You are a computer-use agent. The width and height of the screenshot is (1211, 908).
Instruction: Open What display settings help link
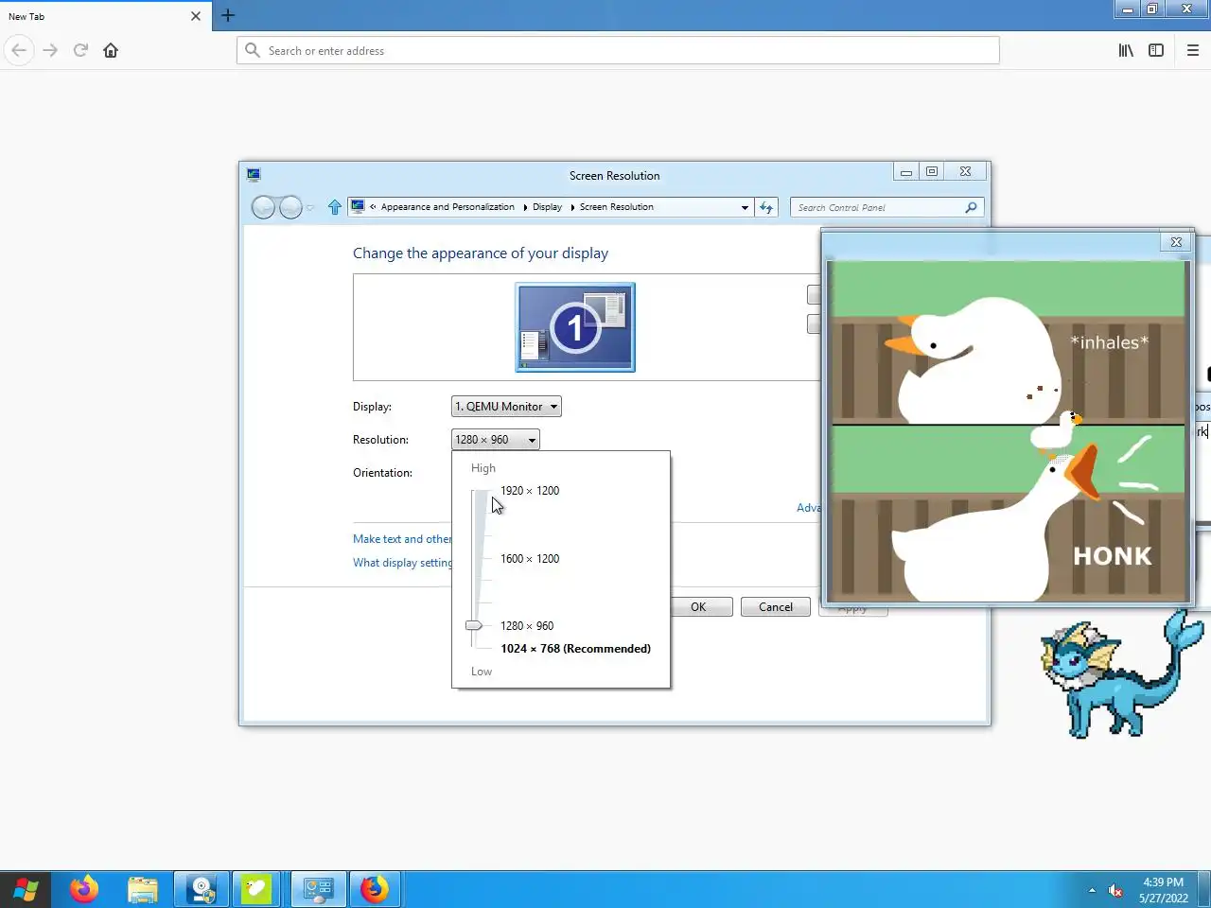point(402,563)
